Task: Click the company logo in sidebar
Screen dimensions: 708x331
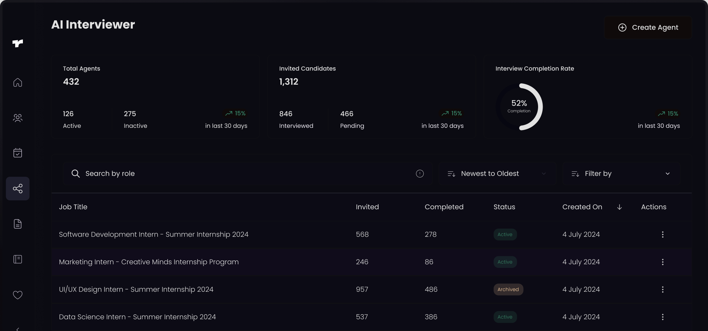Action: click(18, 43)
